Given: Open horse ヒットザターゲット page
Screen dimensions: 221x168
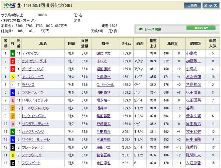Looking at the screenshot, I should pos(34,61).
